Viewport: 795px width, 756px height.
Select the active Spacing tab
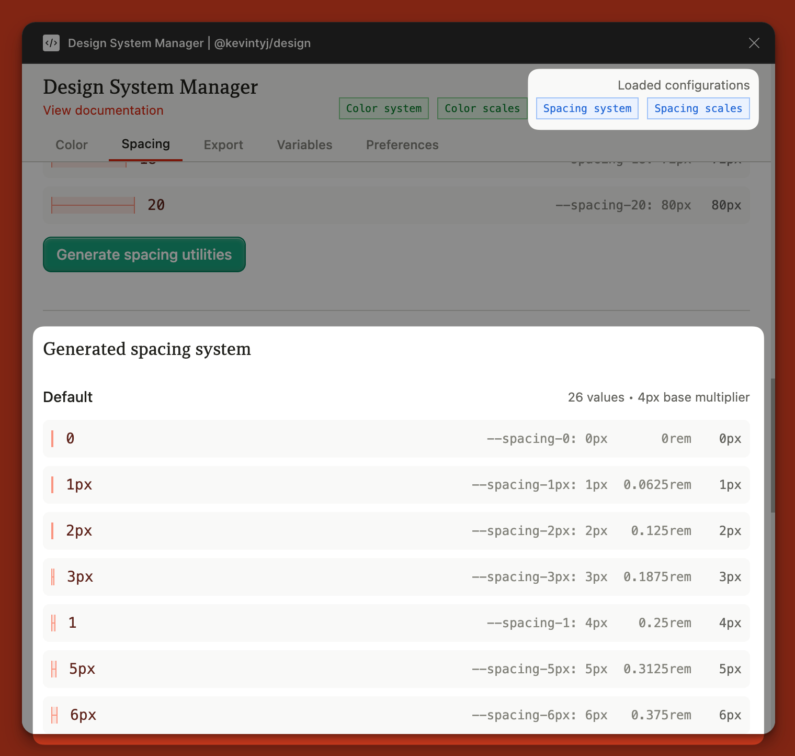pos(145,145)
